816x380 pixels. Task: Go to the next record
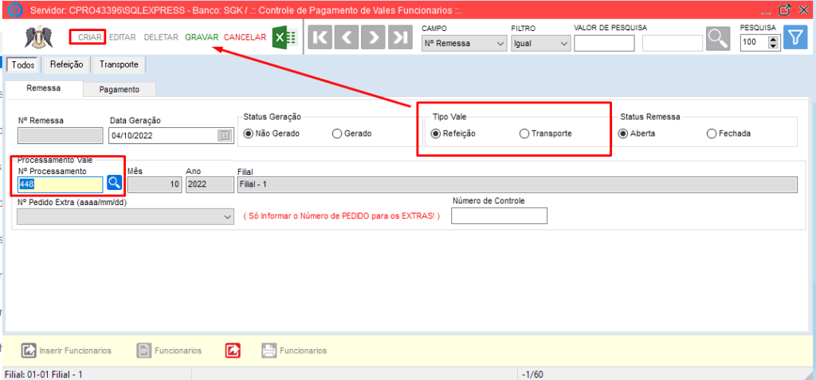(374, 38)
